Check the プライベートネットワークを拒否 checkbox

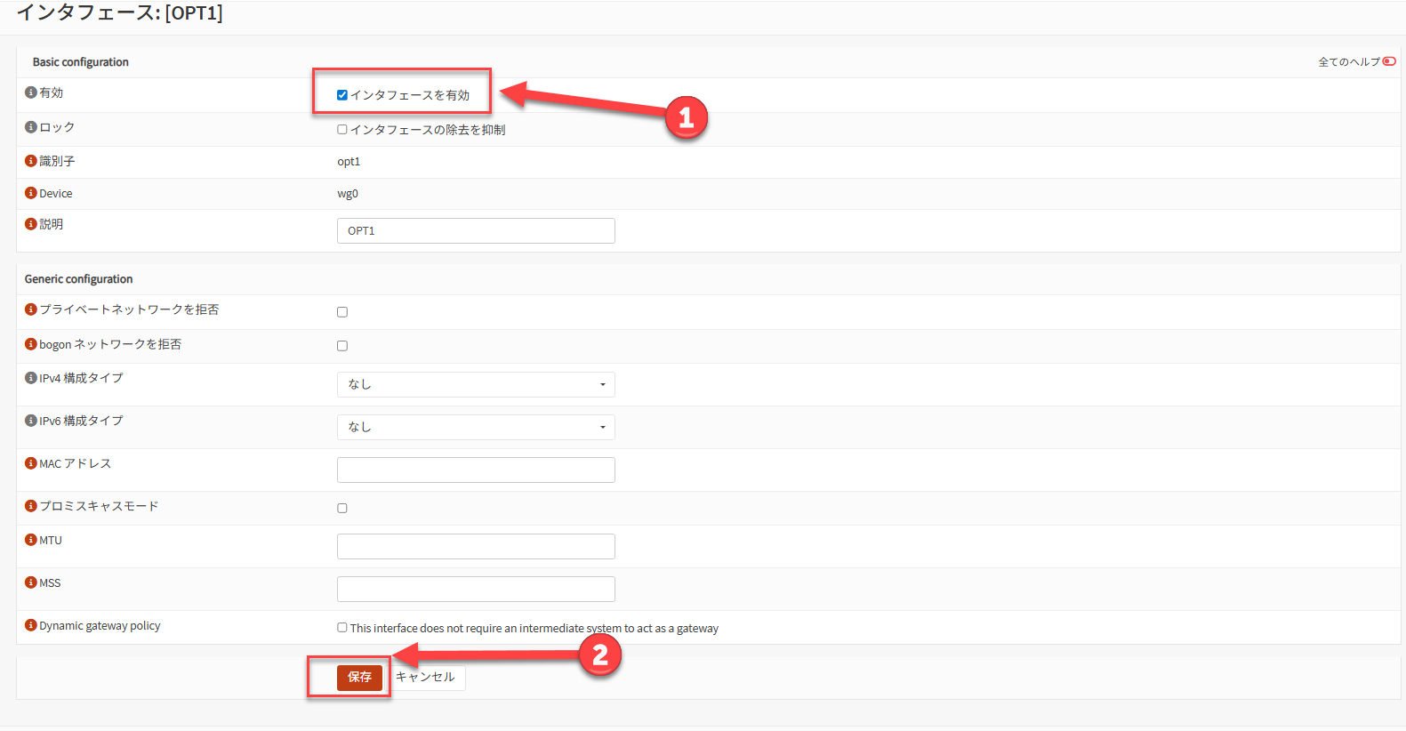[342, 312]
